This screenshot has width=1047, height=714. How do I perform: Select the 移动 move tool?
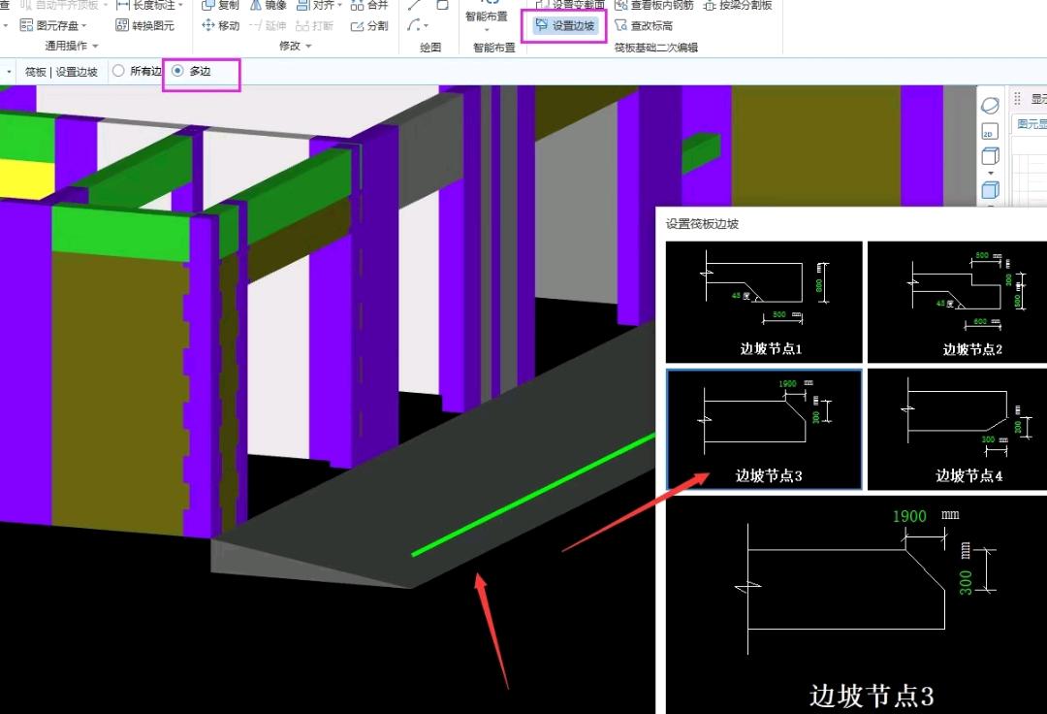[220, 25]
